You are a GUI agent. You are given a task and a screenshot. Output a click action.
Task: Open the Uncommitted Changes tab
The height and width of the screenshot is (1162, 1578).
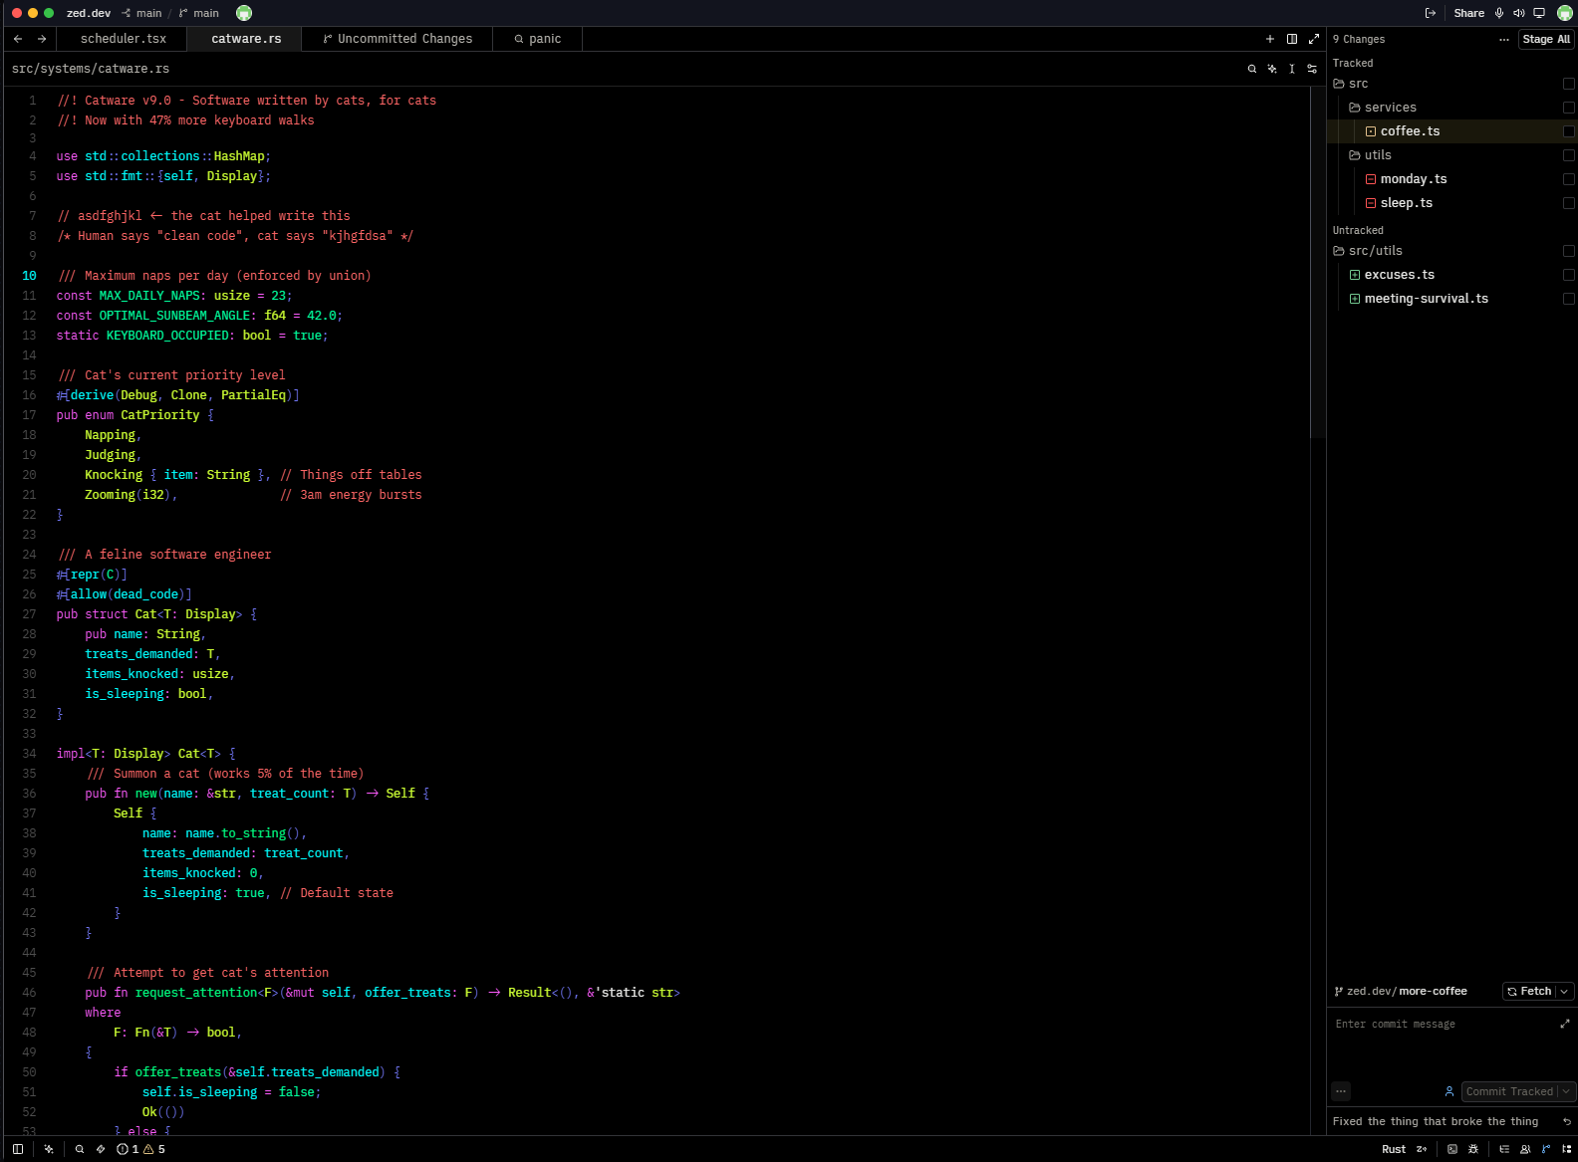[397, 39]
